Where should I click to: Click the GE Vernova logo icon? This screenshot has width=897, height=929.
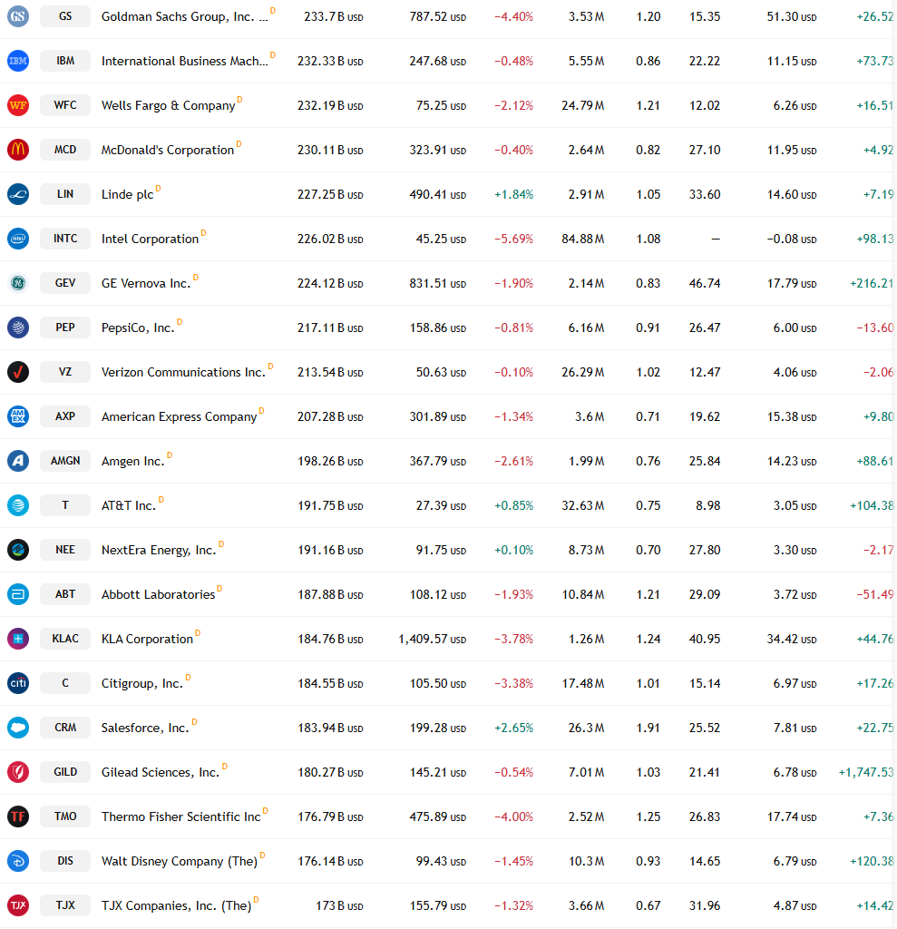click(x=18, y=283)
